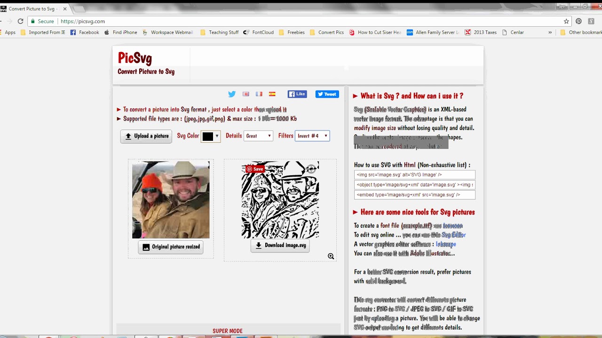Open Convert Pics bookmark folder

point(326,32)
